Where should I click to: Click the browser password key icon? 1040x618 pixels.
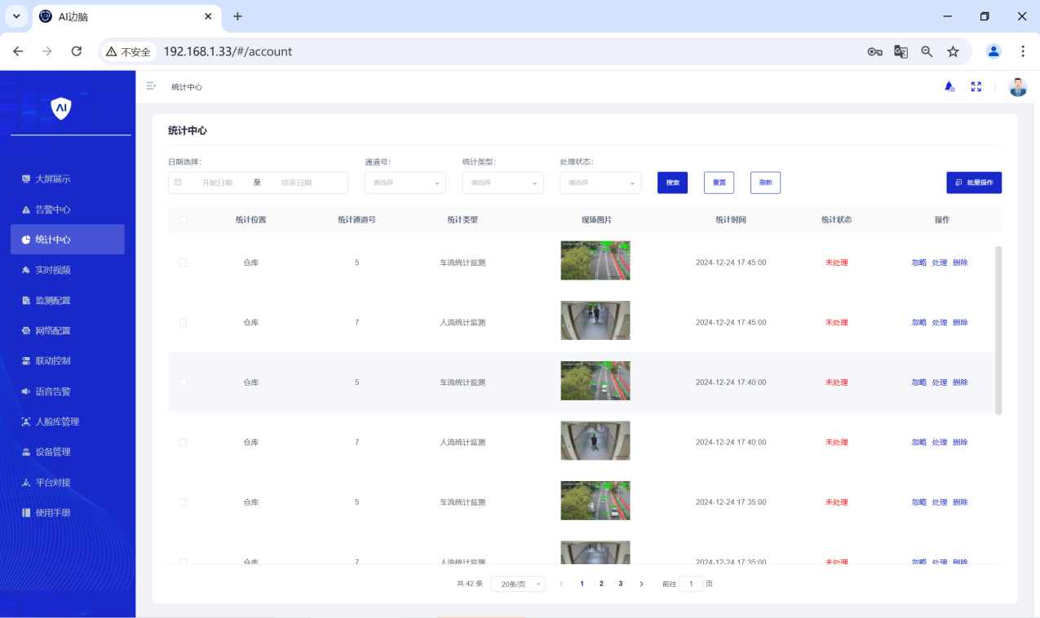[874, 51]
